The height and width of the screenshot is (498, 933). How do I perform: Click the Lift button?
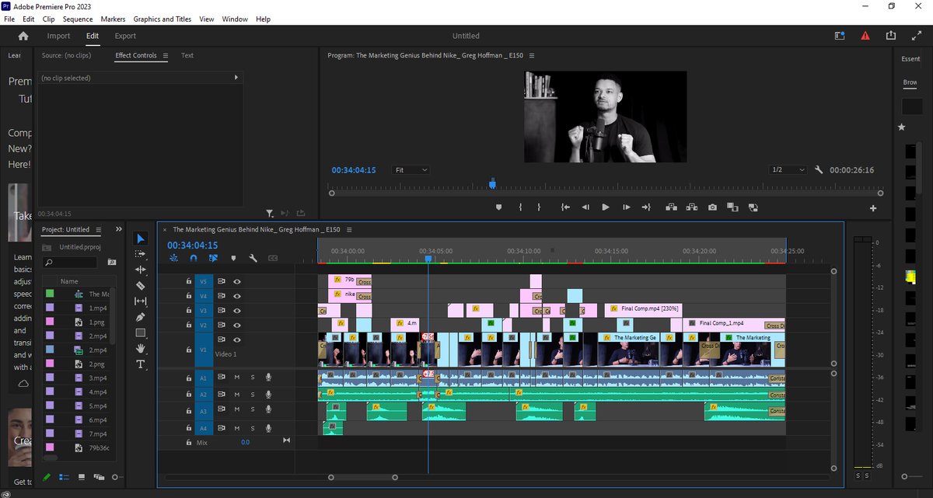point(671,207)
